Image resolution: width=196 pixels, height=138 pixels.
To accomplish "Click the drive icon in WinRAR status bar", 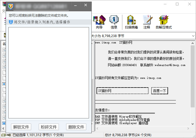I will pyautogui.click(x=3, y=135).
